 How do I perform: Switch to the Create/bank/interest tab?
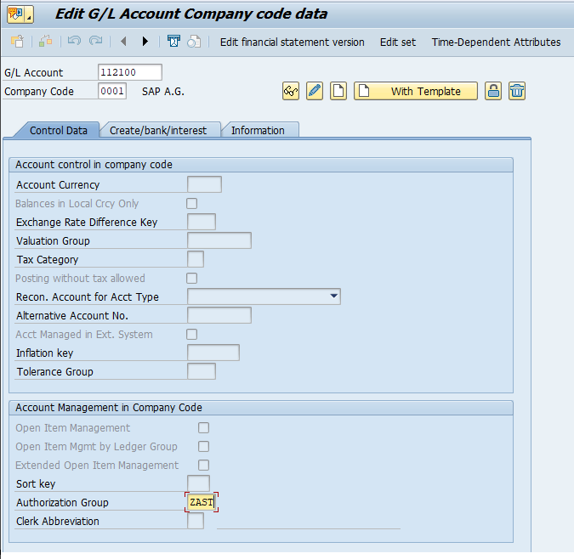tap(158, 131)
